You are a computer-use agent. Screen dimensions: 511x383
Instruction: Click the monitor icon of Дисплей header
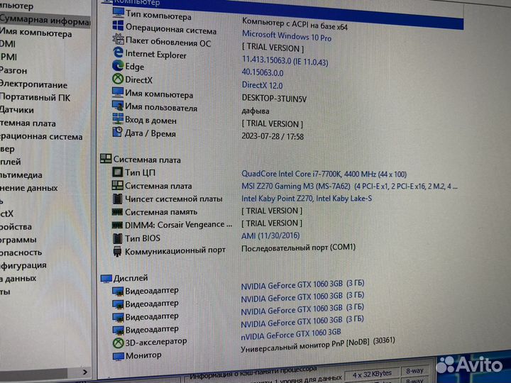pyautogui.click(x=106, y=279)
